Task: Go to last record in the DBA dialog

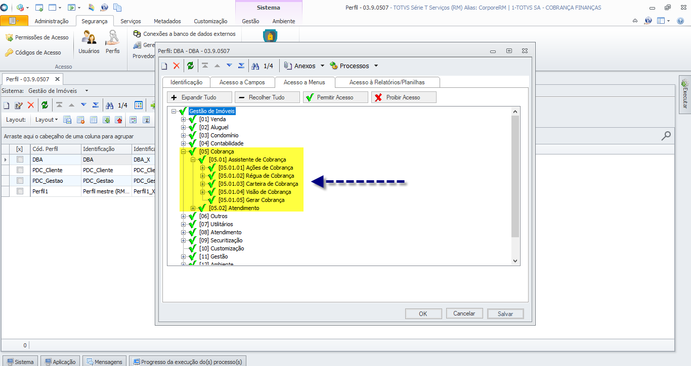Action: pos(241,66)
